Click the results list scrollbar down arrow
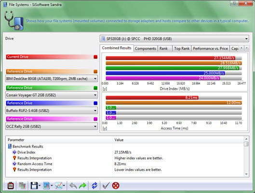 (x=246, y=174)
